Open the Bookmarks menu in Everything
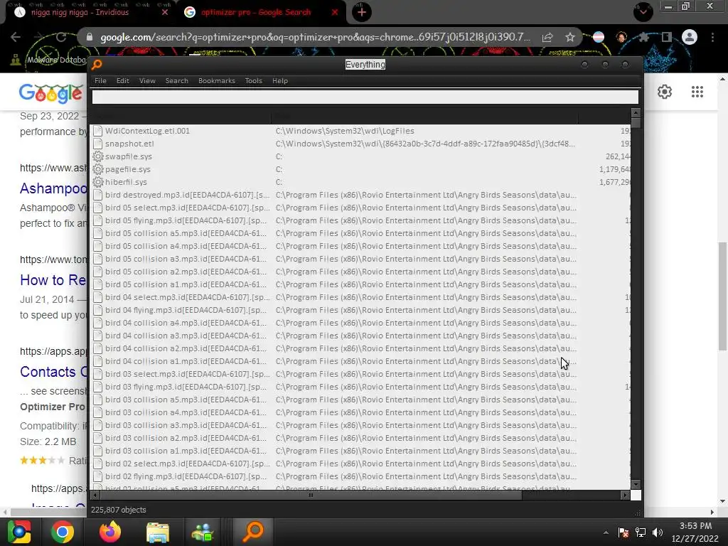The image size is (728, 546). (217, 81)
